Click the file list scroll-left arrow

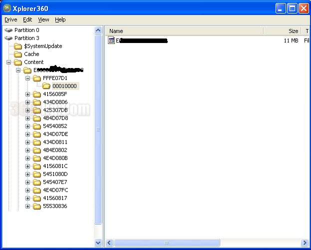(109, 242)
